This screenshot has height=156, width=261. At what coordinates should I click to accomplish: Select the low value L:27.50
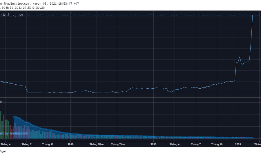(25, 8)
